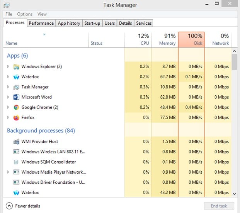The height and width of the screenshot is (213, 240).
Task: Switch to the Performance tab
Action: [x=41, y=23]
